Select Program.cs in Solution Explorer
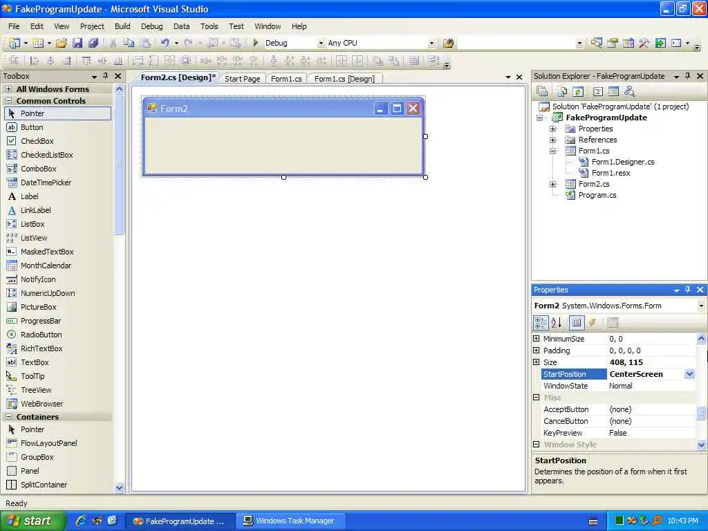This screenshot has height=531, width=708. (x=597, y=195)
